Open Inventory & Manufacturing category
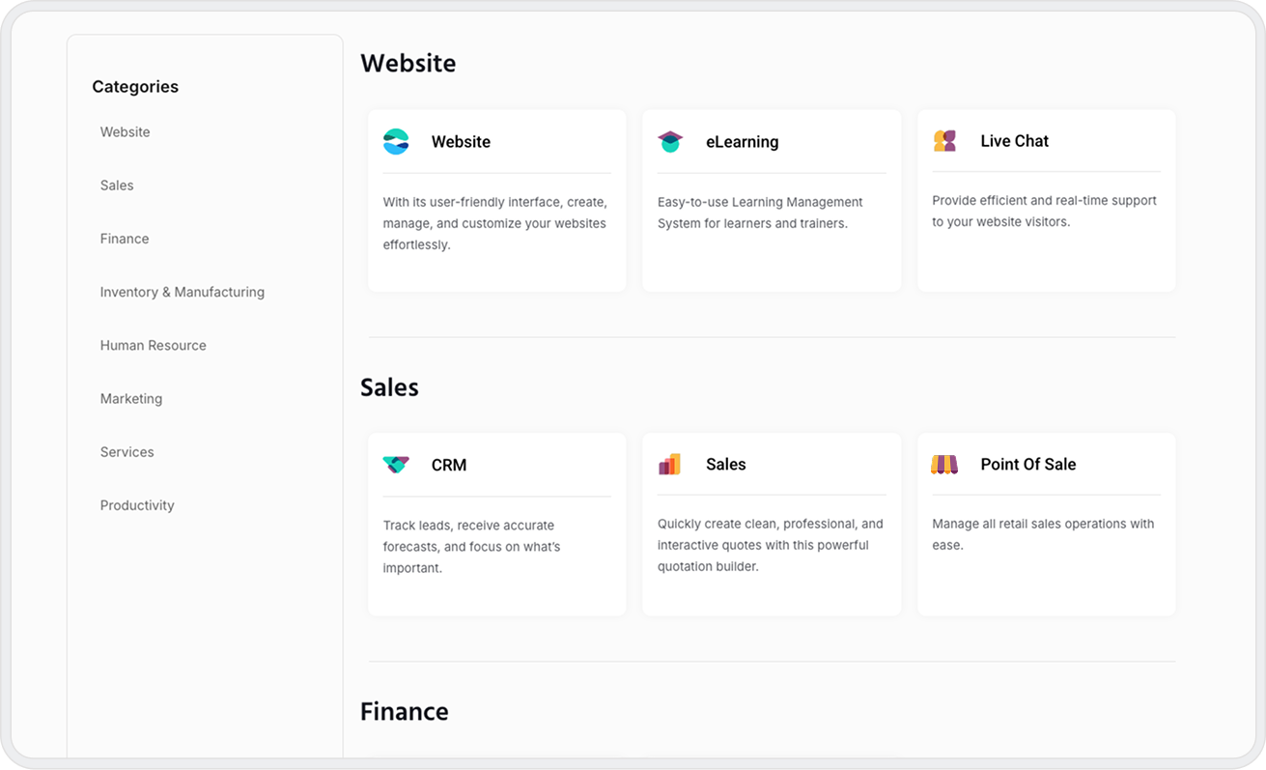 click(183, 292)
